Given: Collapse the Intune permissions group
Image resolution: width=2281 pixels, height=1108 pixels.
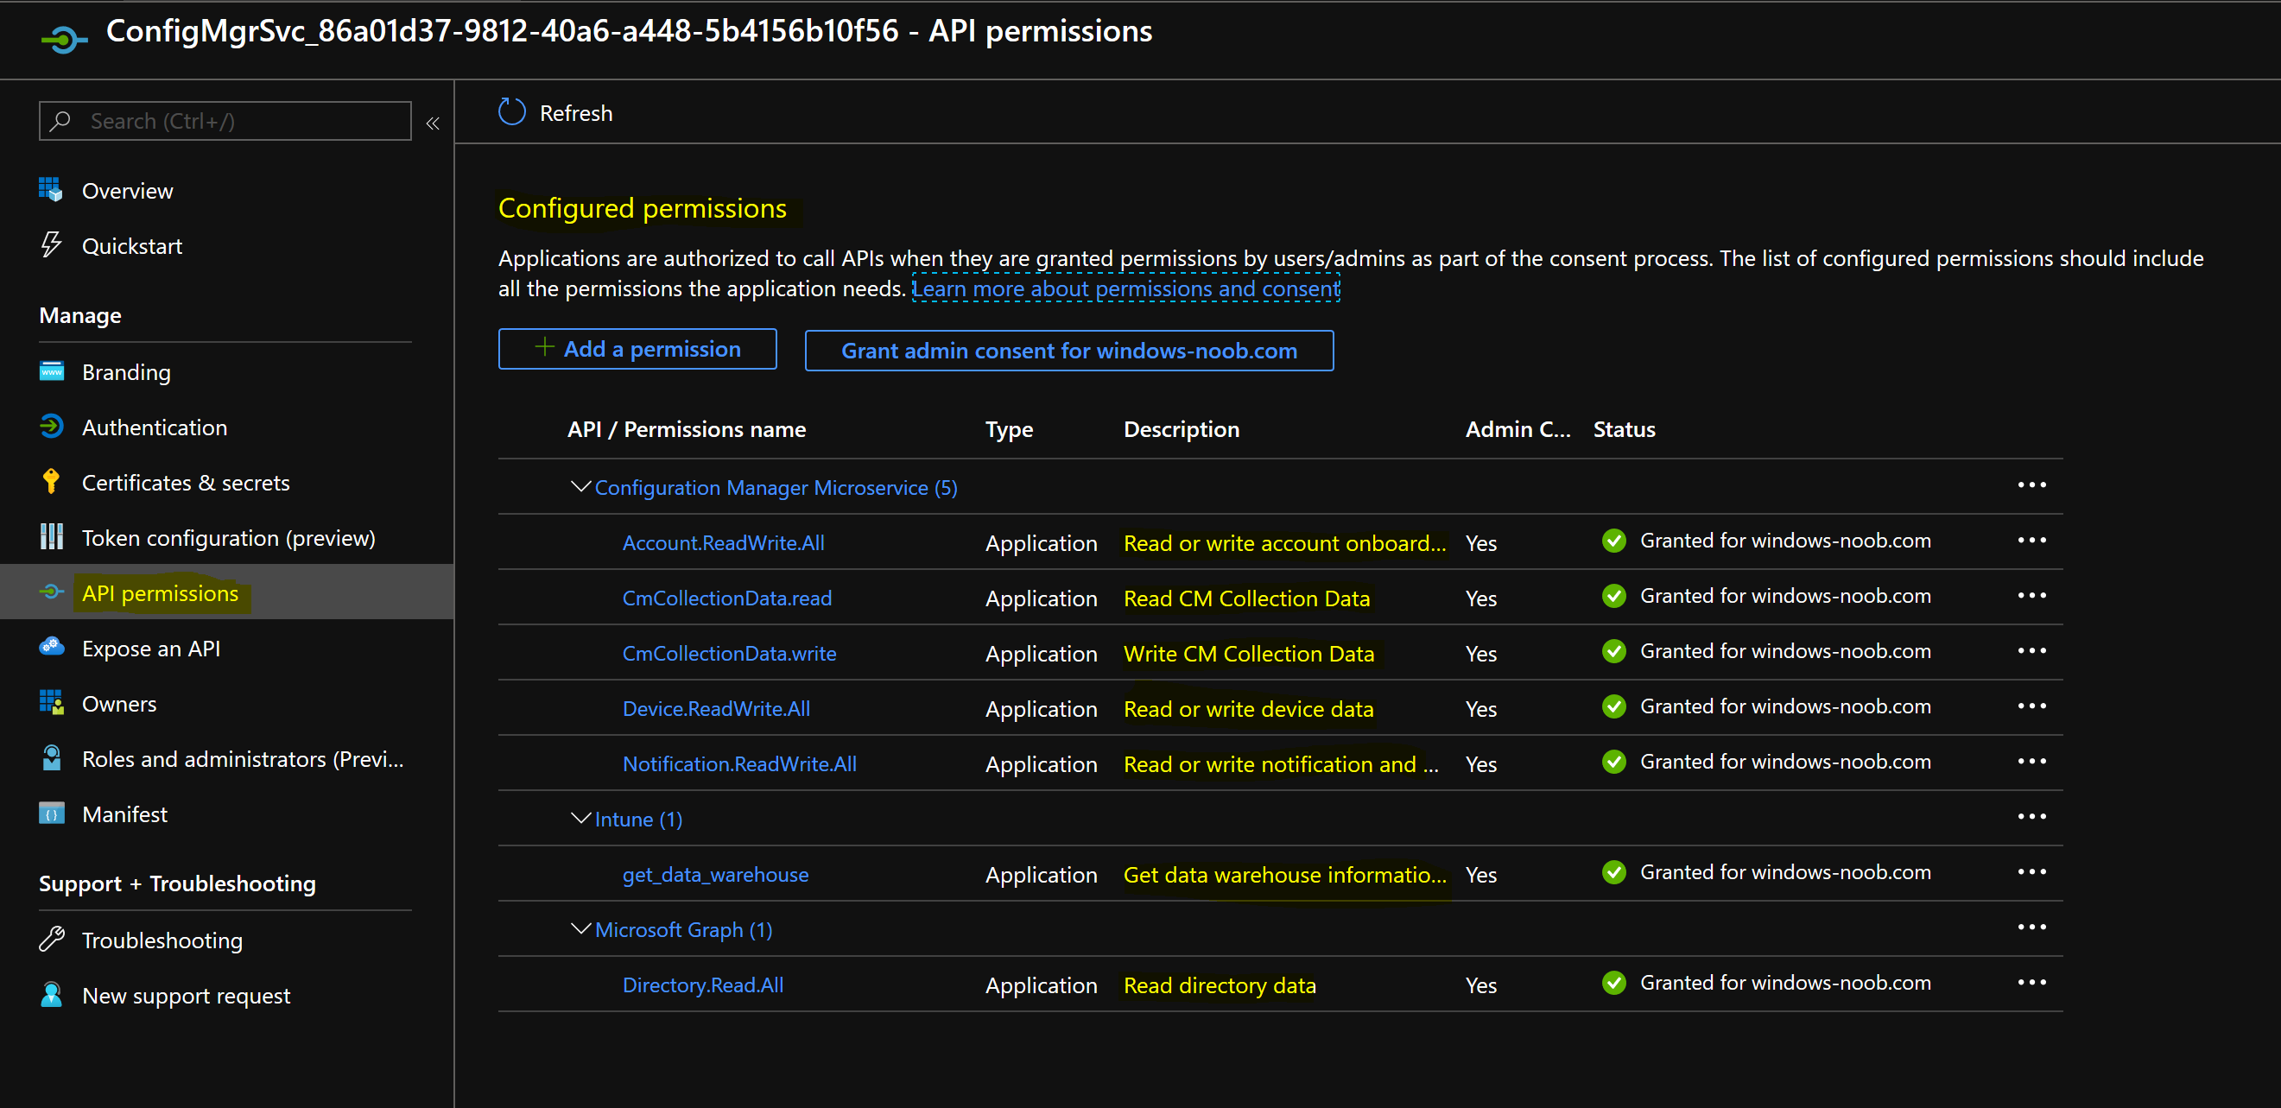Looking at the screenshot, I should (581, 818).
